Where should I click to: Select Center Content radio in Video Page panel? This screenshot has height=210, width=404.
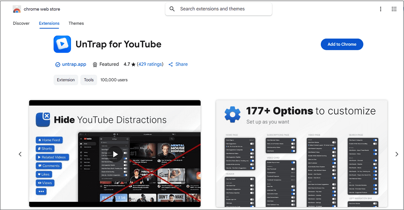coord(325,145)
